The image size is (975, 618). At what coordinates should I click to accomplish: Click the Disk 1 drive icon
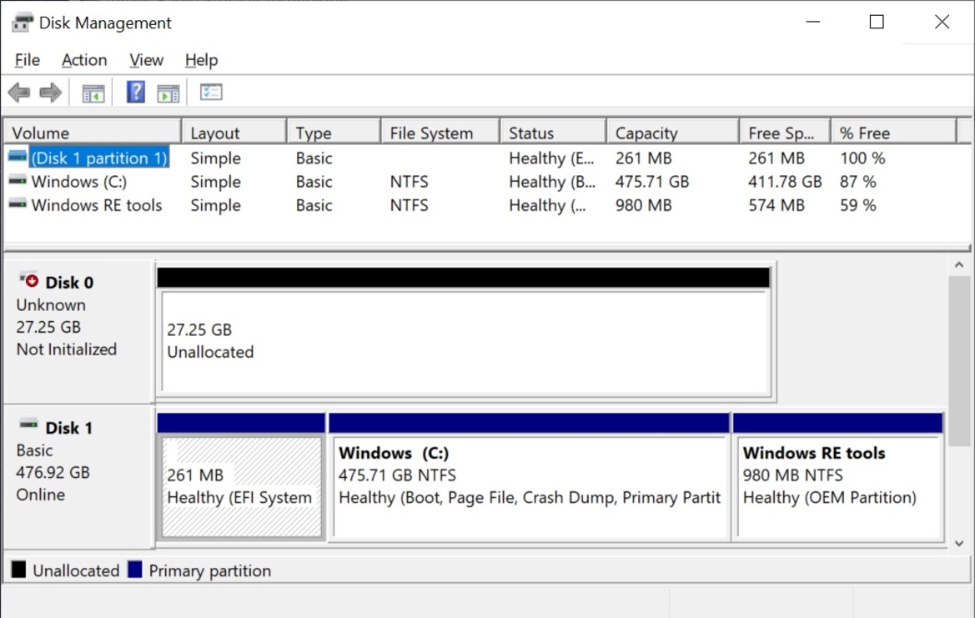[x=28, y=425]
